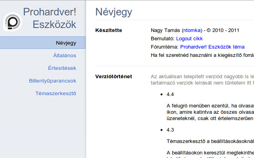Go to the Témaszerkesztő section

pyautogui.click(x=56, y=94)
